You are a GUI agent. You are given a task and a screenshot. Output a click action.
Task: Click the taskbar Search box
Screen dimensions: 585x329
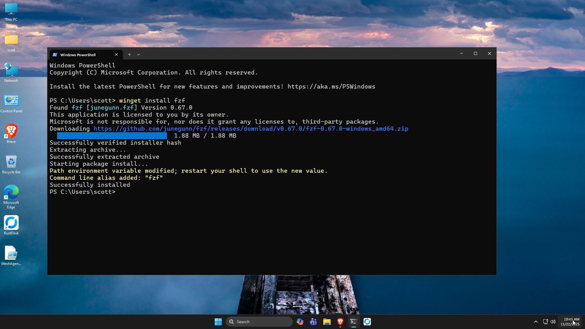[x=259, y=321]
